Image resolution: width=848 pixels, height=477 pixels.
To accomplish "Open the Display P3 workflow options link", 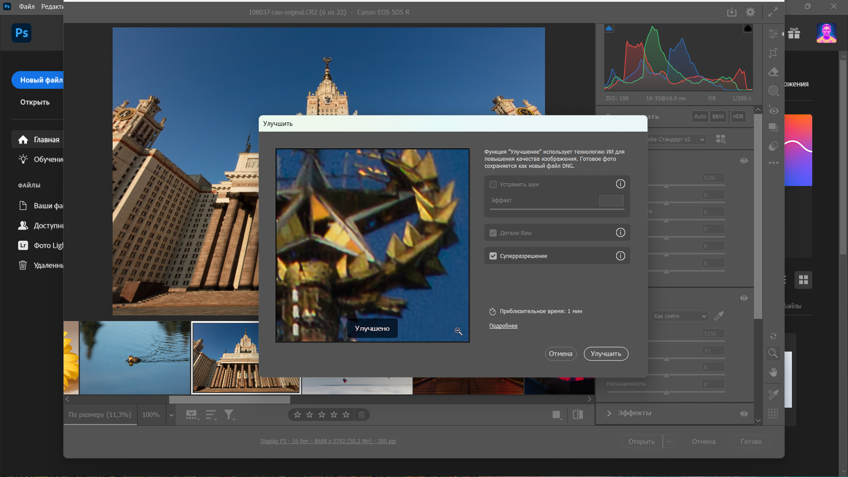I will pyautogui.click(x=328, y=441).
